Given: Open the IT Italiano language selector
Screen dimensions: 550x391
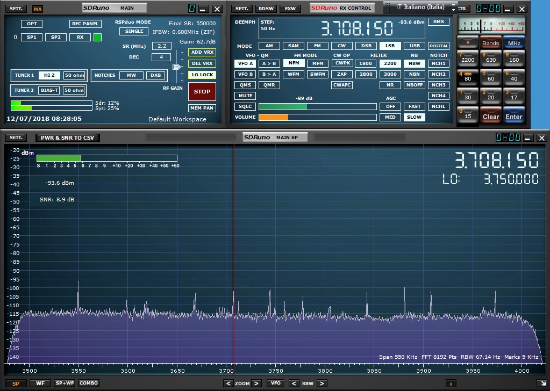Looking at the screenshot, I should pyautogui.click(x=420, y=7).
